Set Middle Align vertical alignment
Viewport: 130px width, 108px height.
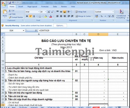[x=61, y=12]
